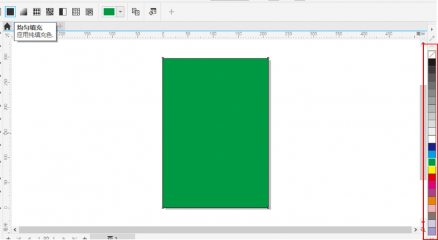
Task: Click the vertical scrollbar up arrow
Action: pyautogui.click(x=423, y=44)
